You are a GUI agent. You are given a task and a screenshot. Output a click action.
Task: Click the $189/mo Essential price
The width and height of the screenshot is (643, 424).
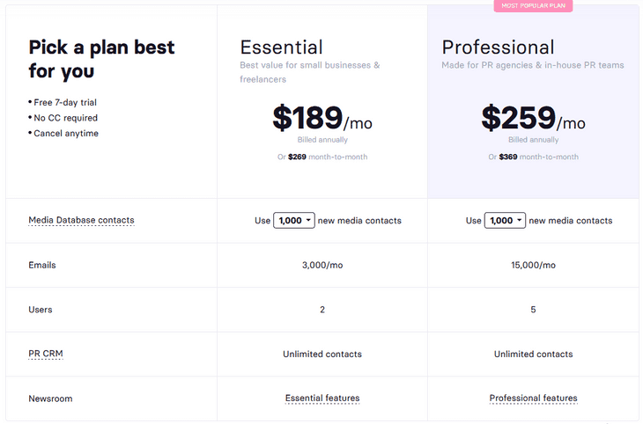pos(321,119)
